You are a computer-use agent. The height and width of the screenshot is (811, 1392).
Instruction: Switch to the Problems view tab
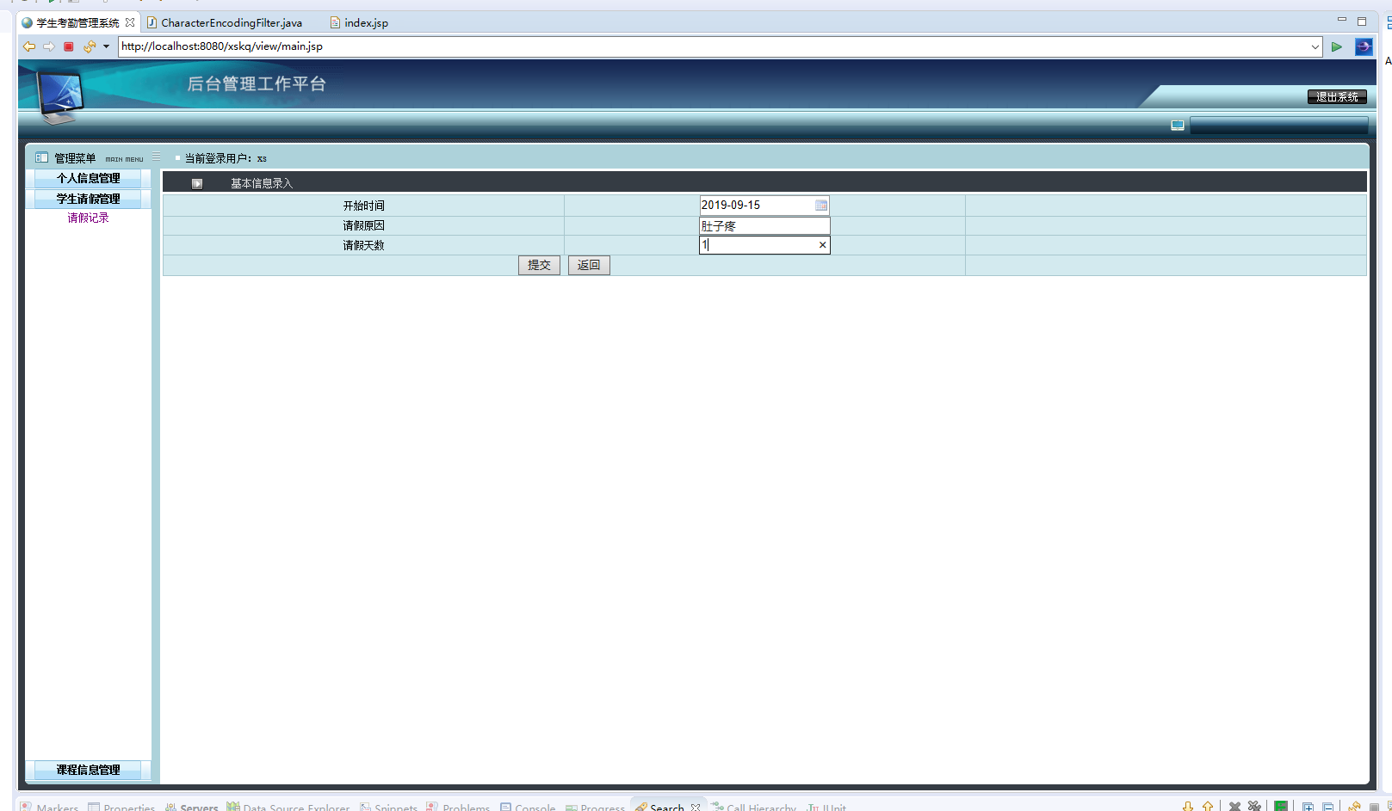tap(458, 807)
